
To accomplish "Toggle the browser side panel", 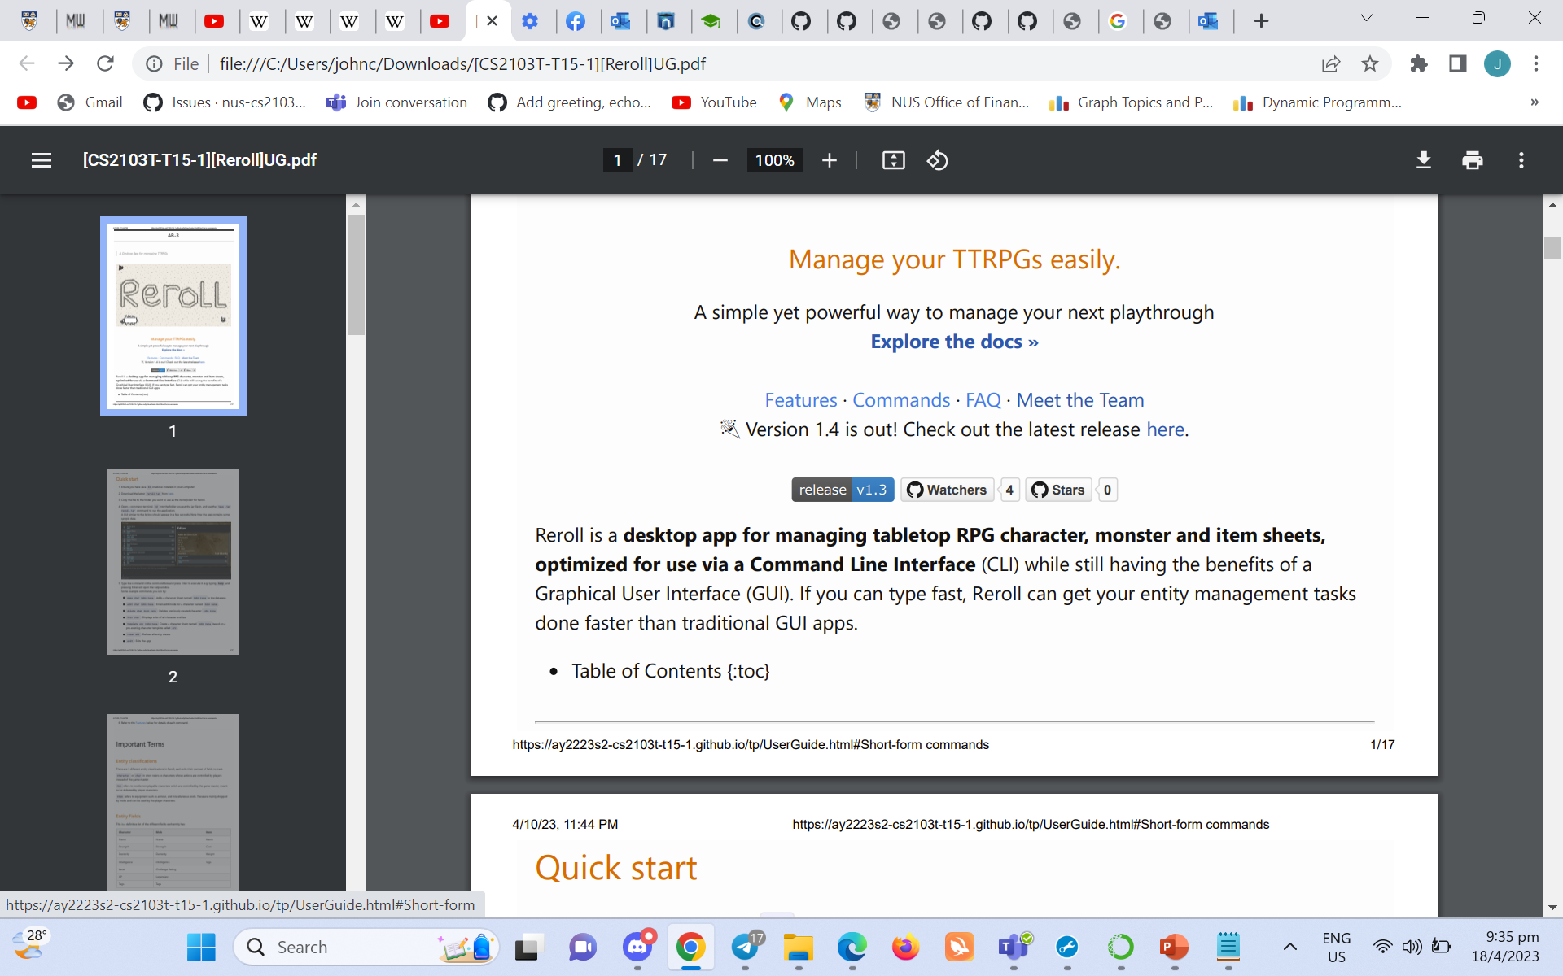I will pyautogui.click(x=1457, y=63).
